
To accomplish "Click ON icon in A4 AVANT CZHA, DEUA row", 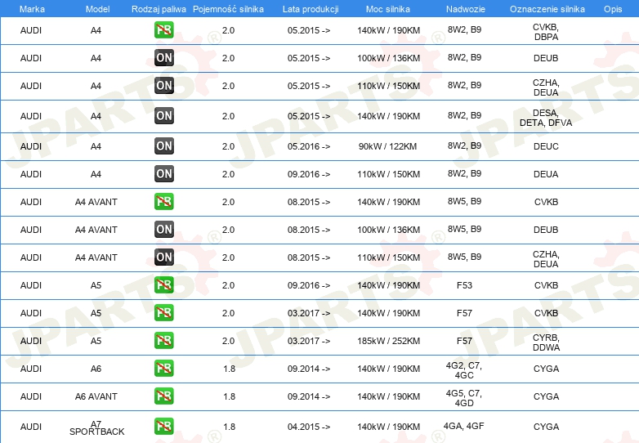I will coord(163,257).
